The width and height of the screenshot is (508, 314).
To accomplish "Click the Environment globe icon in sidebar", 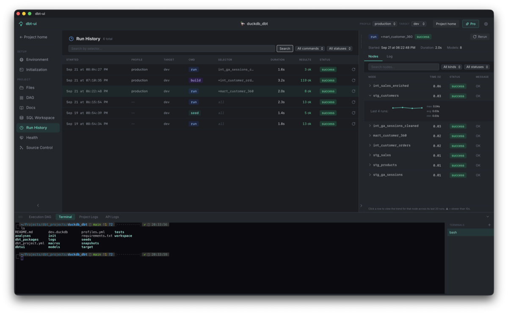I will 22,60.
